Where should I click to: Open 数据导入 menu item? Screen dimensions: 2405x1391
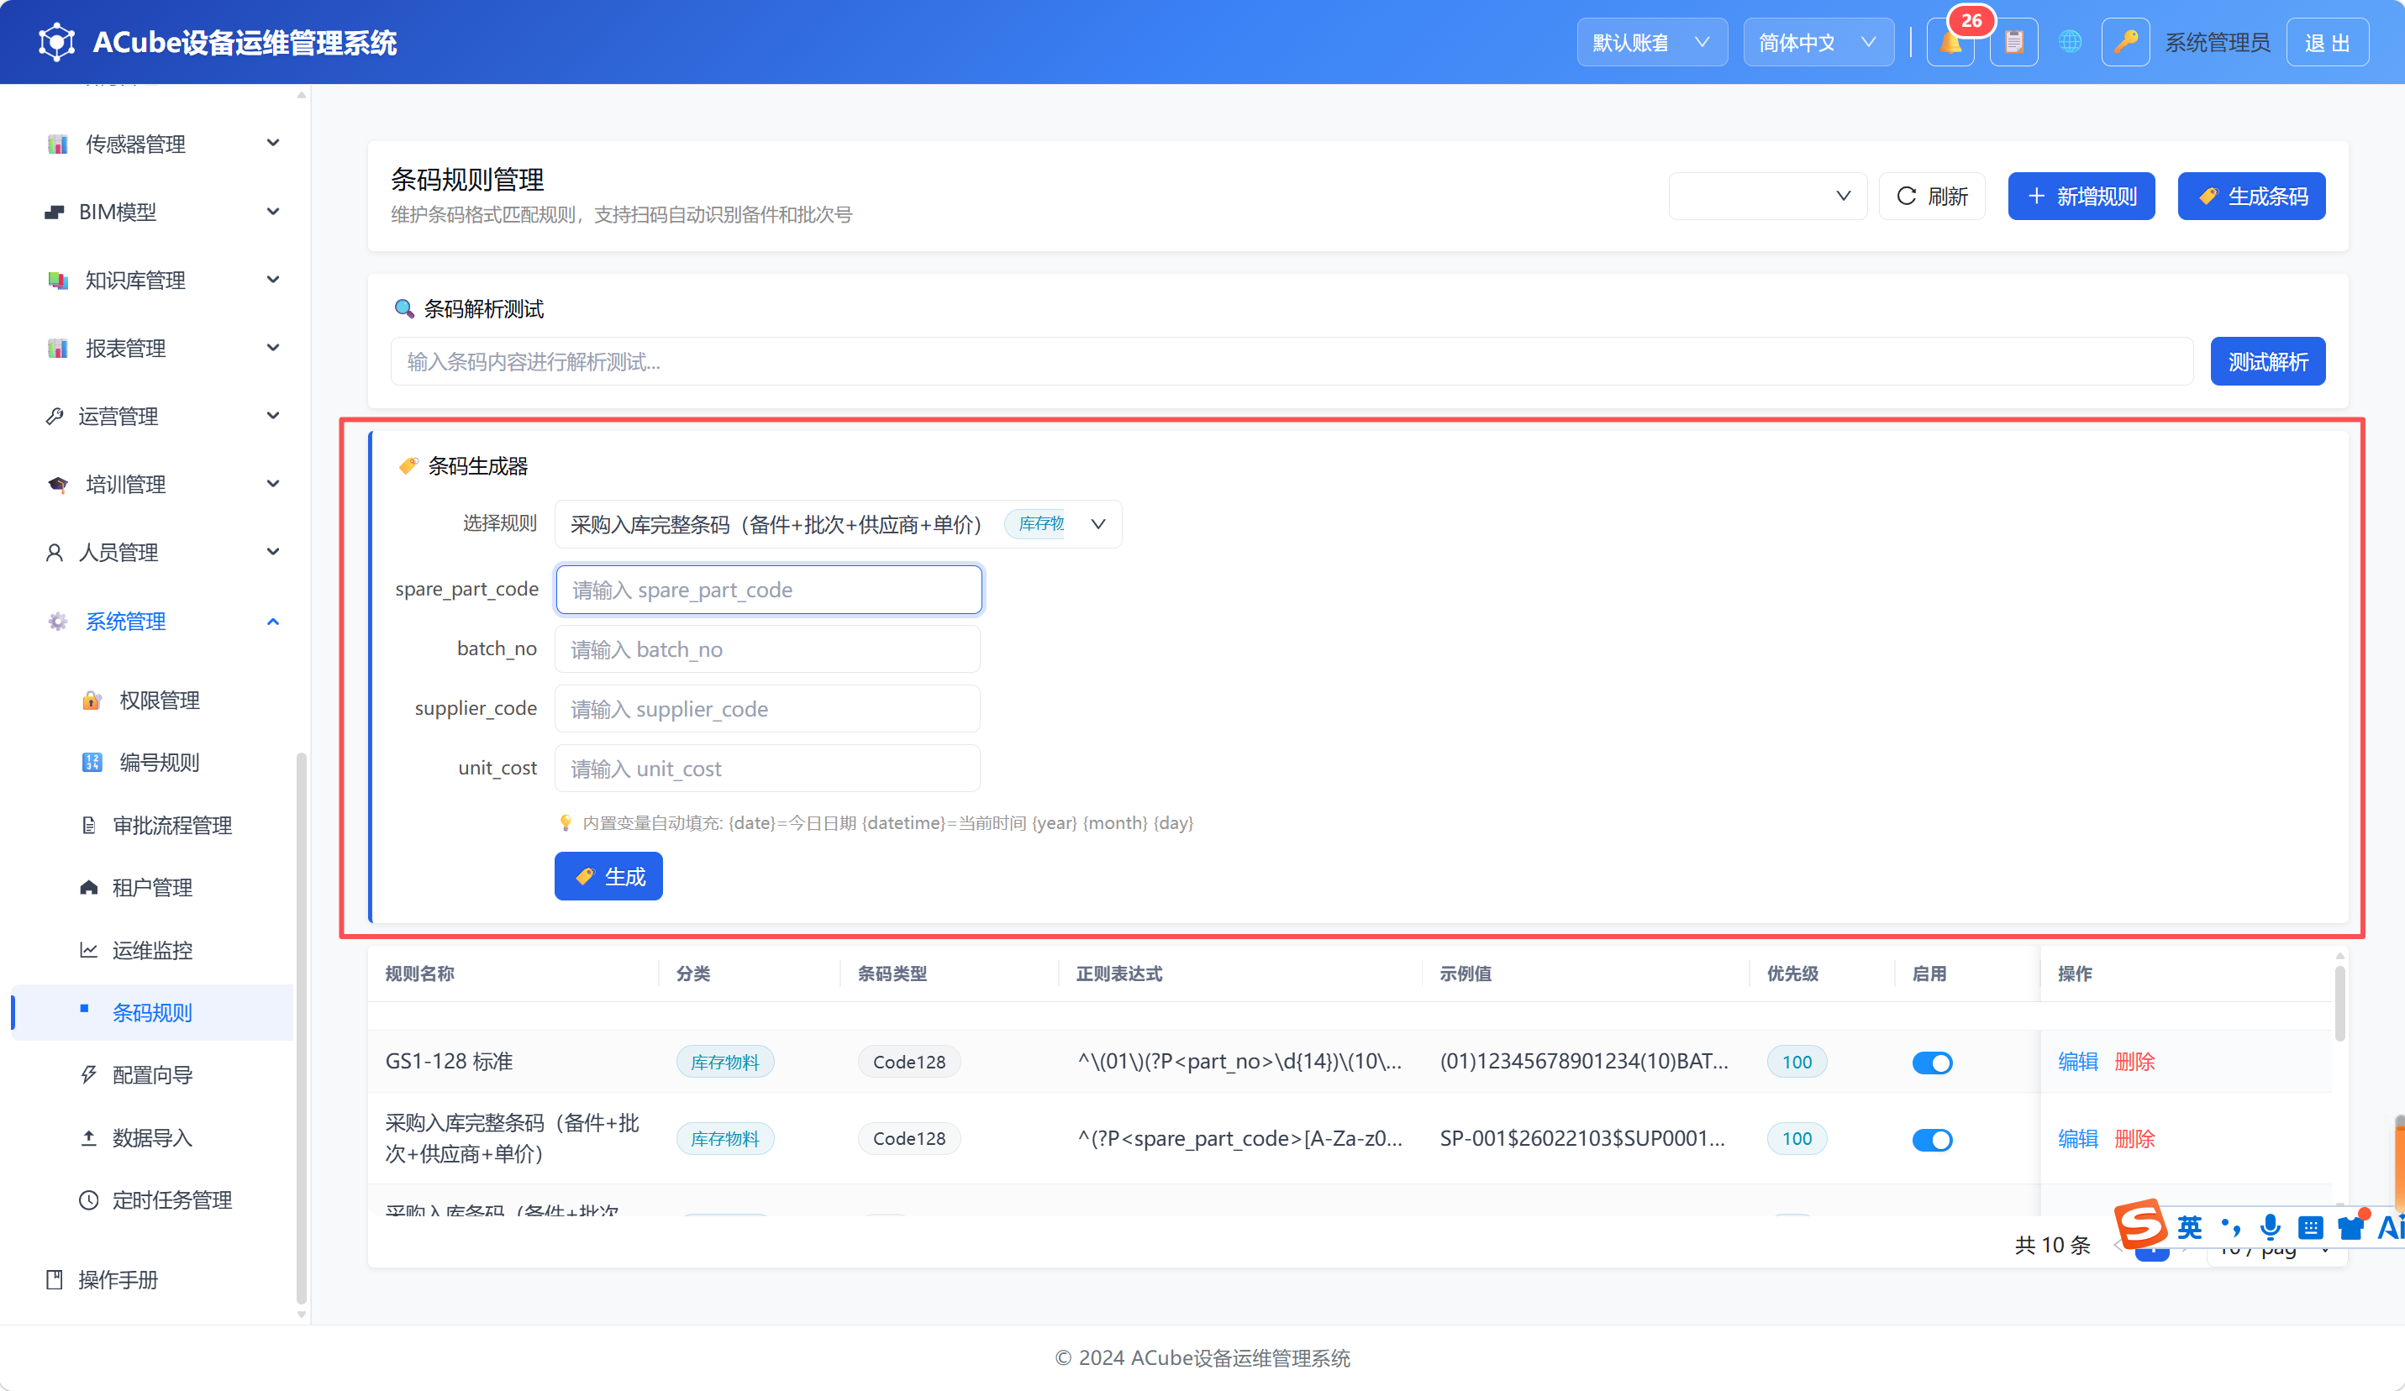click(x=153, y=1137)
